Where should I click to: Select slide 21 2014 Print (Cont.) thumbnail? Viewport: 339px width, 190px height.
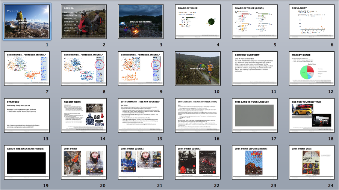(141, 162)
